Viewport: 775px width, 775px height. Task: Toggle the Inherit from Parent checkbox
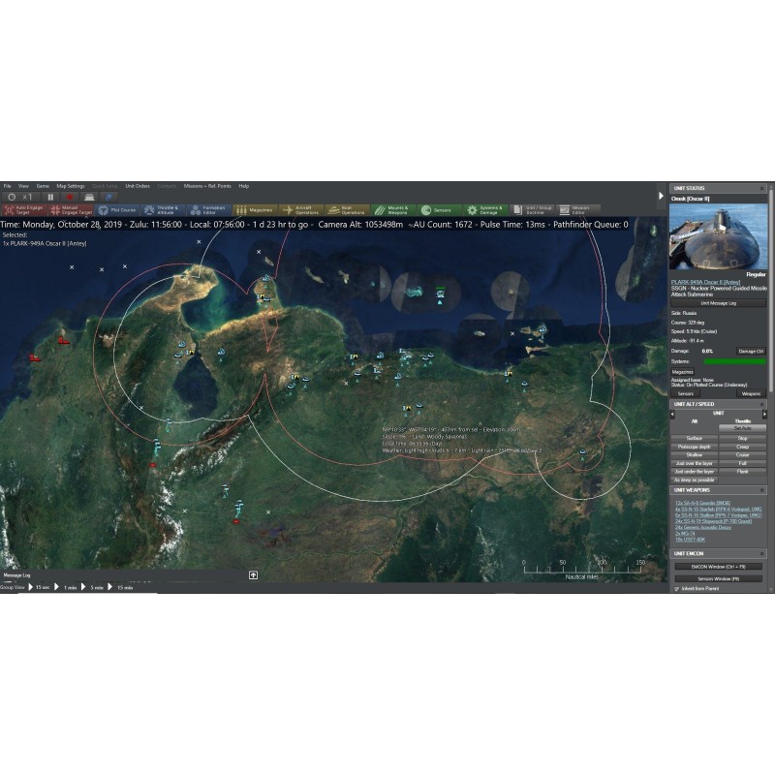point(676,587)
